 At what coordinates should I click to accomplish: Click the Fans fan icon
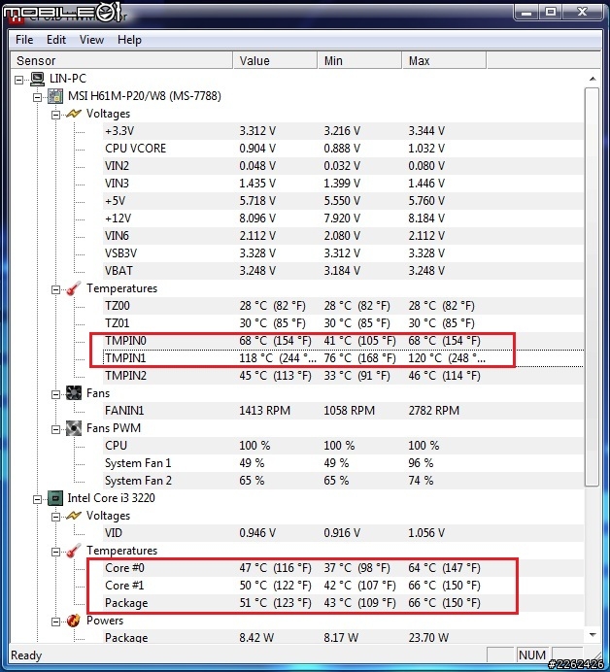point(74,393)
